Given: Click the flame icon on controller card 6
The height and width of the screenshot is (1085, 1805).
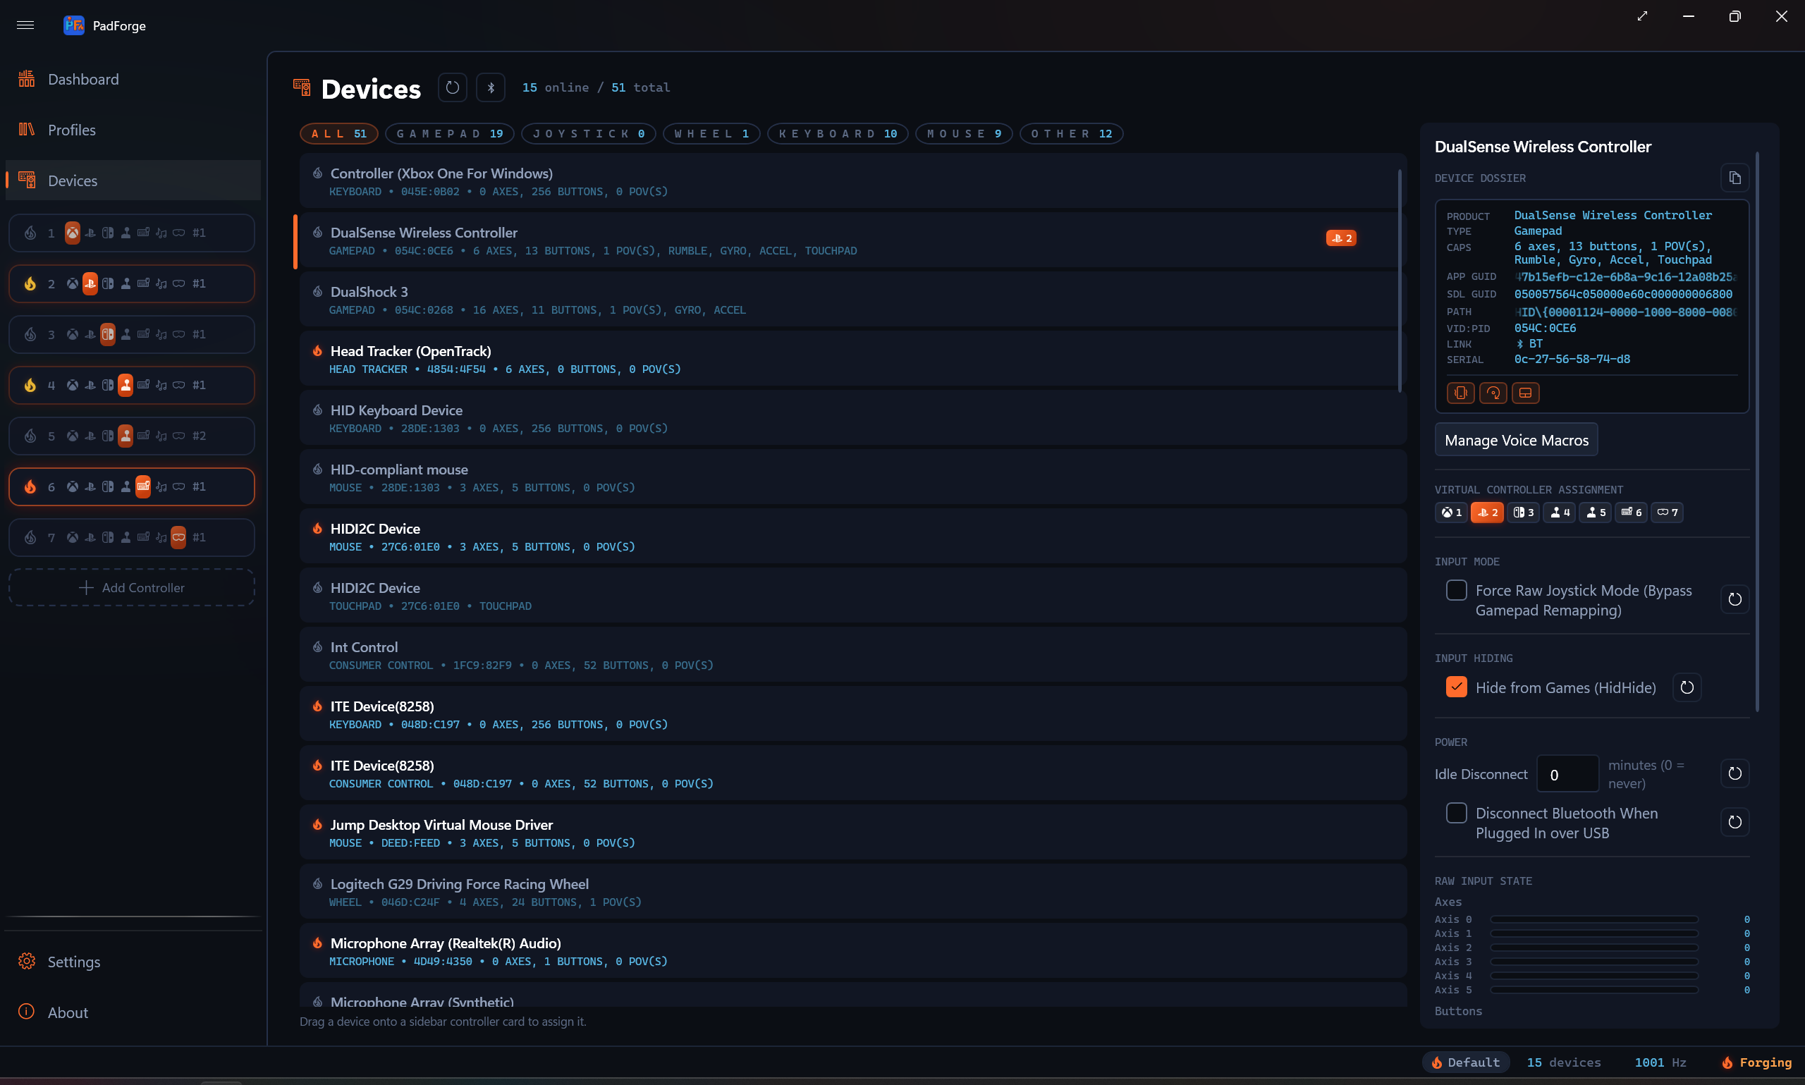Looking at the screenshot, I should pos(30,486).
